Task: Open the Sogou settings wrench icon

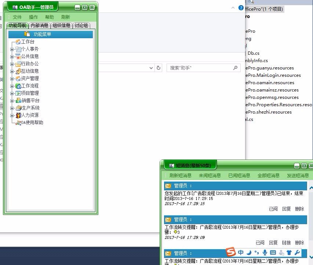Action: (x=298, y=253)
